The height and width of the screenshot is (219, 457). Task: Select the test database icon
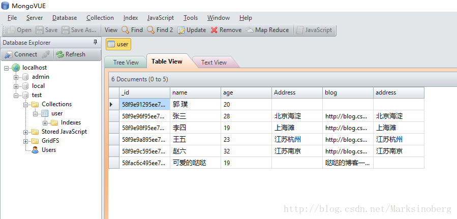click(x=25, y=95)
